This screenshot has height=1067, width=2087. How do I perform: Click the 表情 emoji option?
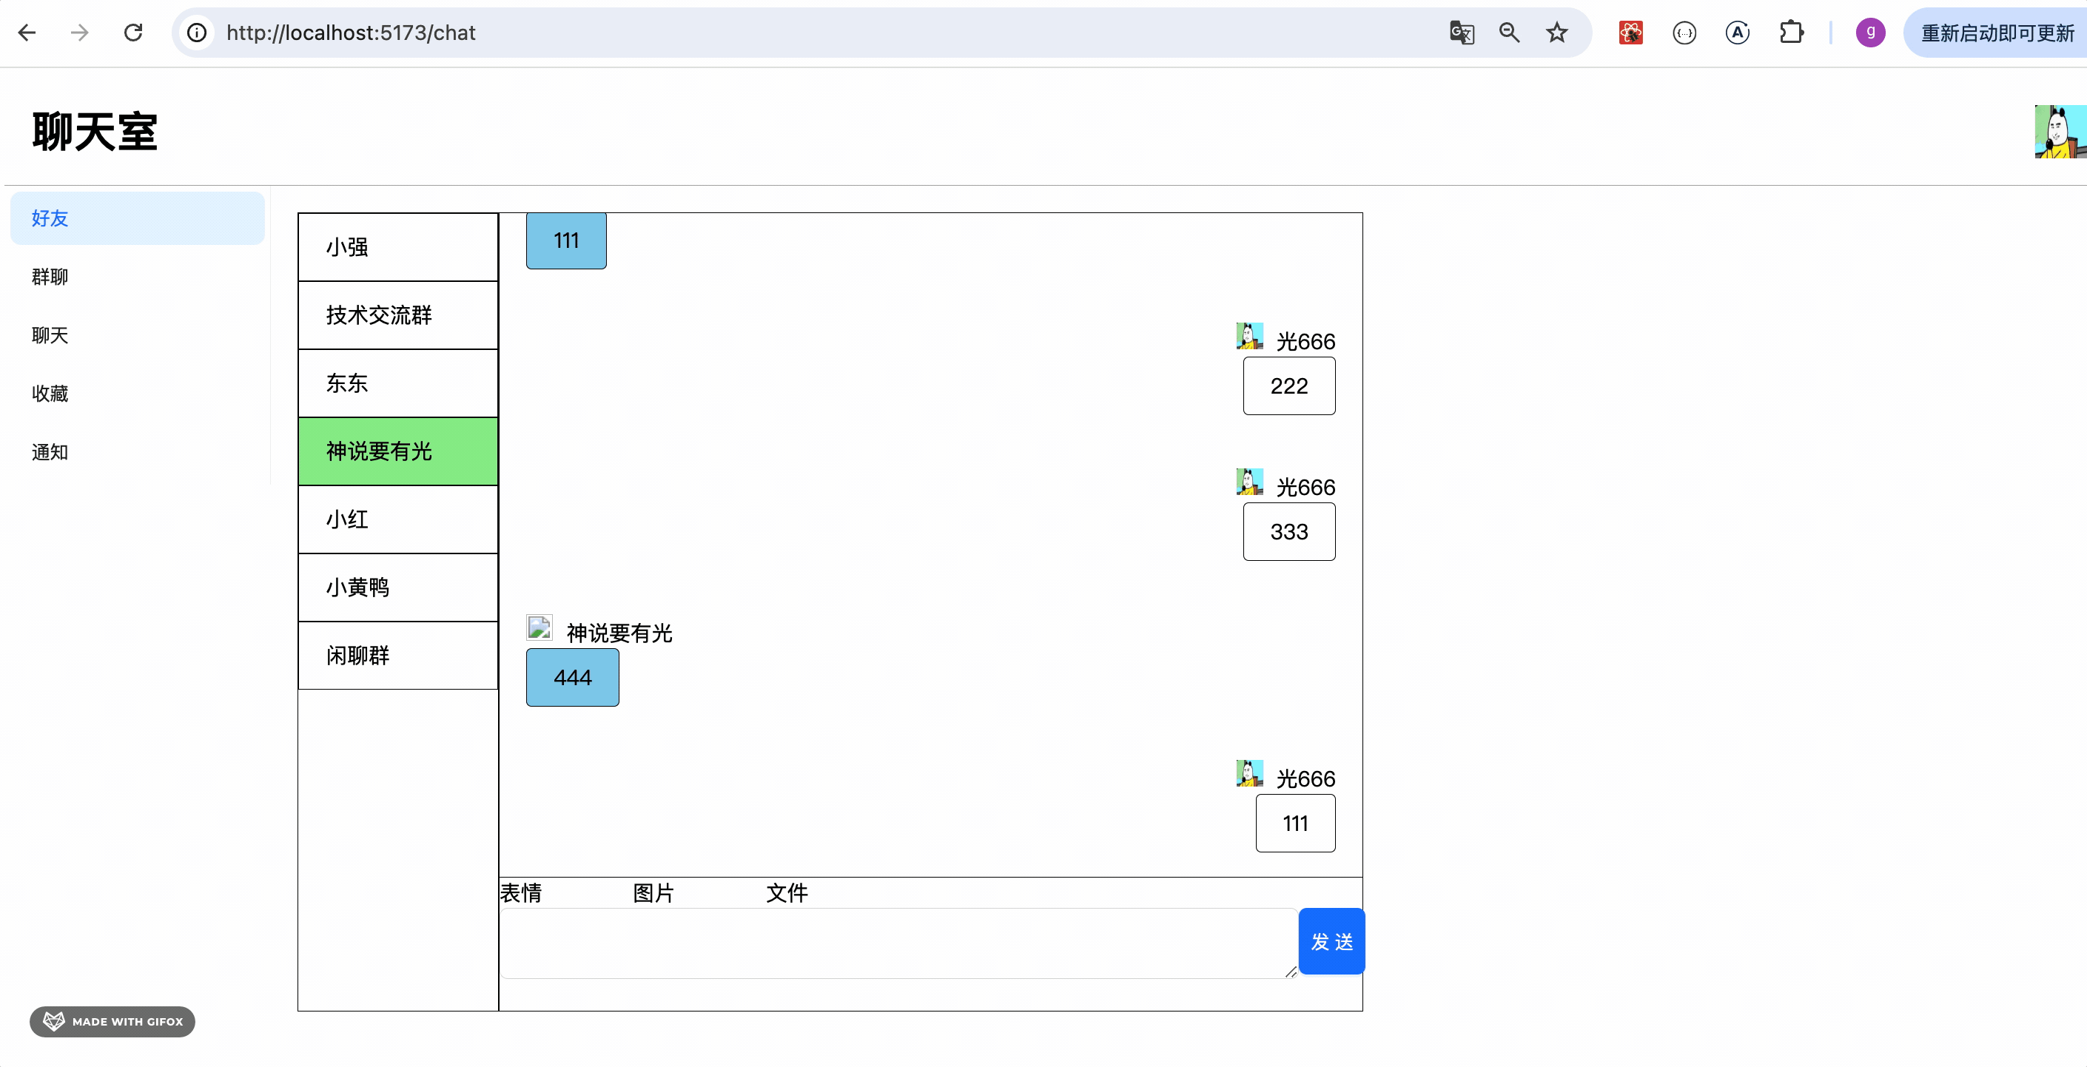click(521, 893)
